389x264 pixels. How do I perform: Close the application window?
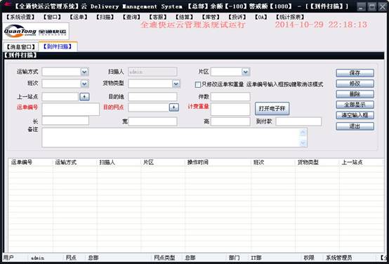coord(383,7)
